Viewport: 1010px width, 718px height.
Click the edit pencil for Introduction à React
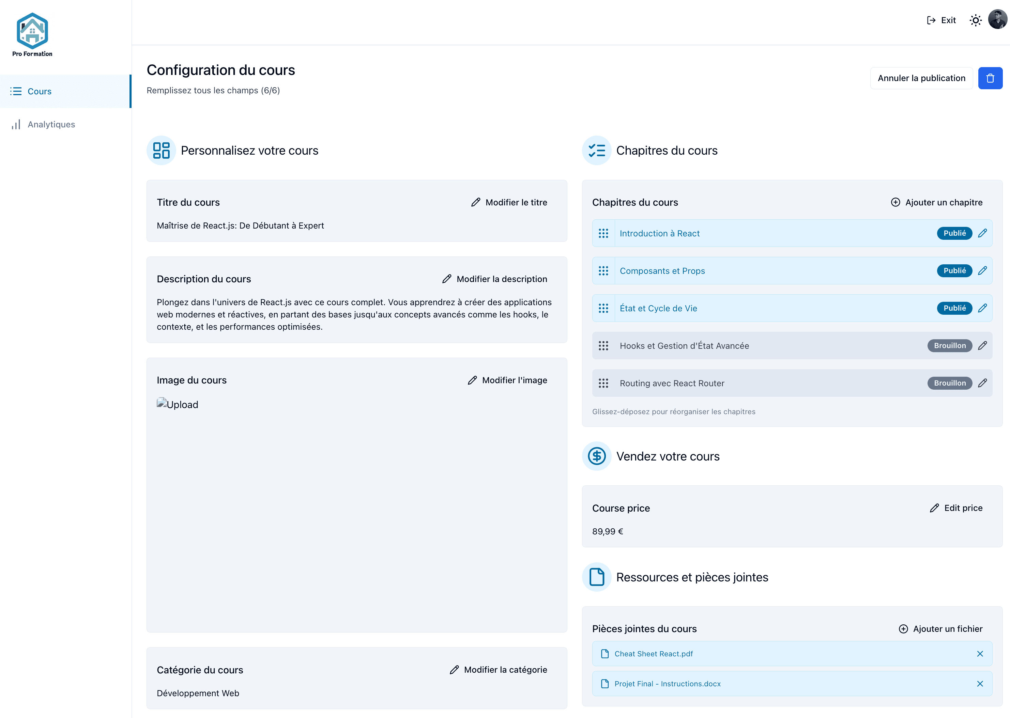point(982,233)
